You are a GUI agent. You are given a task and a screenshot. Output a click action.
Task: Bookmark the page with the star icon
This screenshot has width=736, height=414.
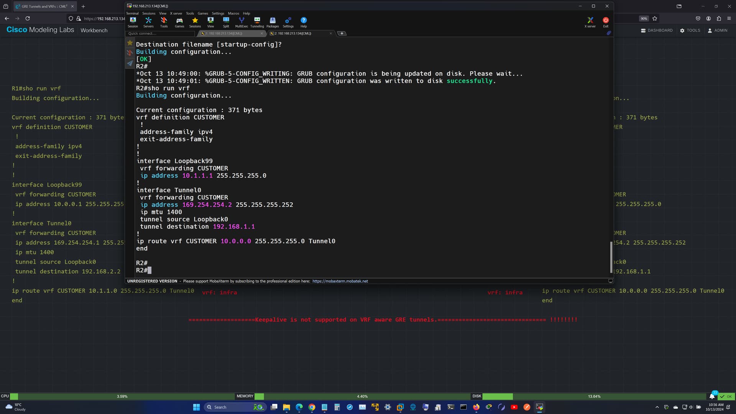[x=655, y=18]
